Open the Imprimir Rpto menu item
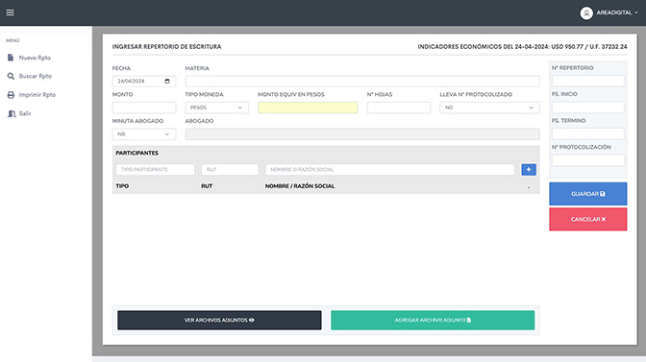Screen dimensions: 646x362 (x=37, y=95)
